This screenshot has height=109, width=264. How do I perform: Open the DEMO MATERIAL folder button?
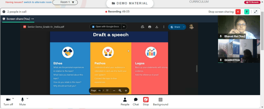[130, 3]
